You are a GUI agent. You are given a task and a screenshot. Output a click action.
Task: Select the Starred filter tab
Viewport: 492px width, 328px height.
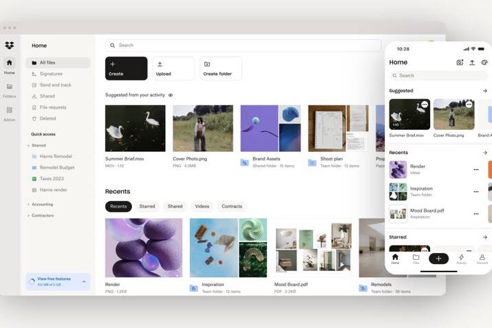[x=147, y=206]
